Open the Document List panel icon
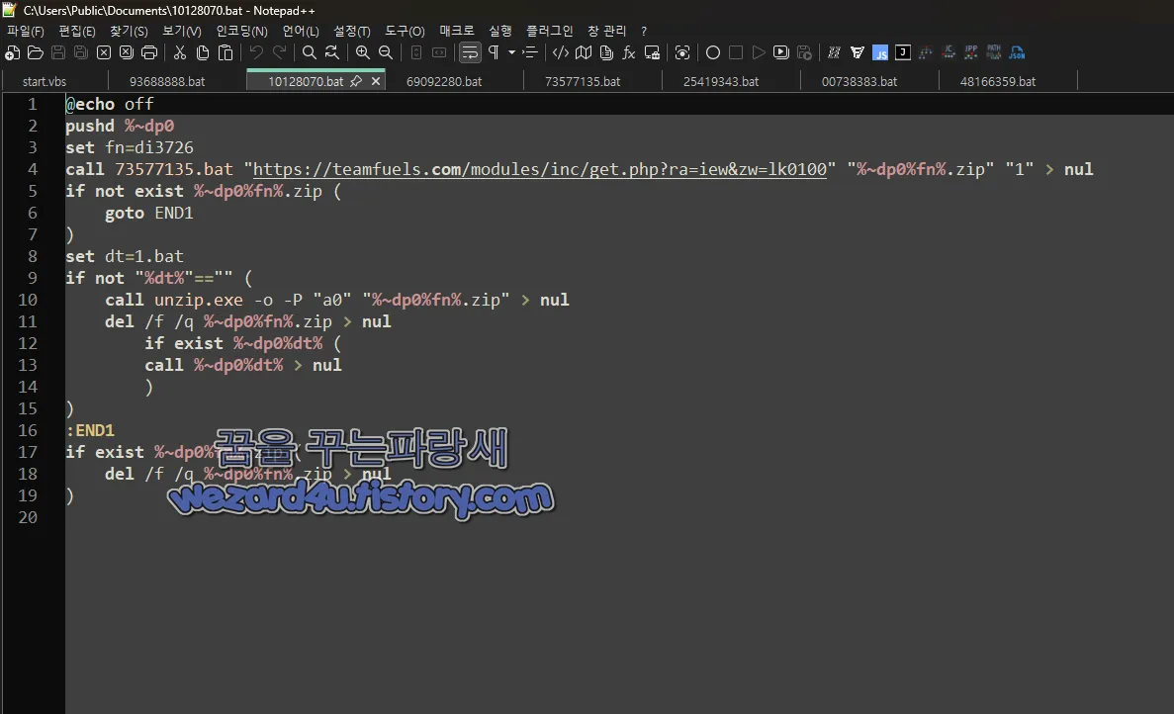This screenshot has height=714, width=1174. pos(606,52)
